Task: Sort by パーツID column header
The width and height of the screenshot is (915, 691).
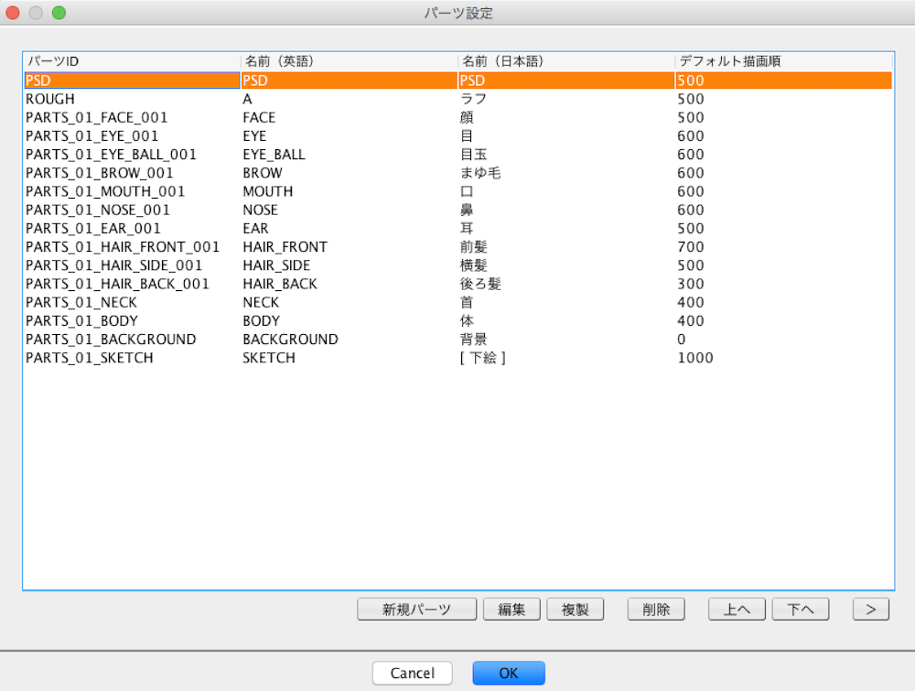Action: point(132,61)
